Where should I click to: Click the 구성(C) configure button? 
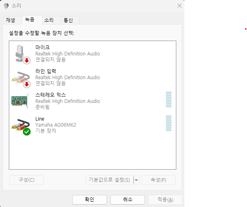(x=26, y=180)
